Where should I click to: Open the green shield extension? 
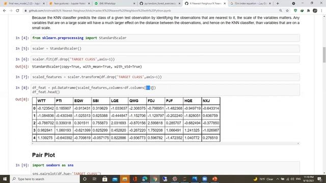(x=295, y=11)
